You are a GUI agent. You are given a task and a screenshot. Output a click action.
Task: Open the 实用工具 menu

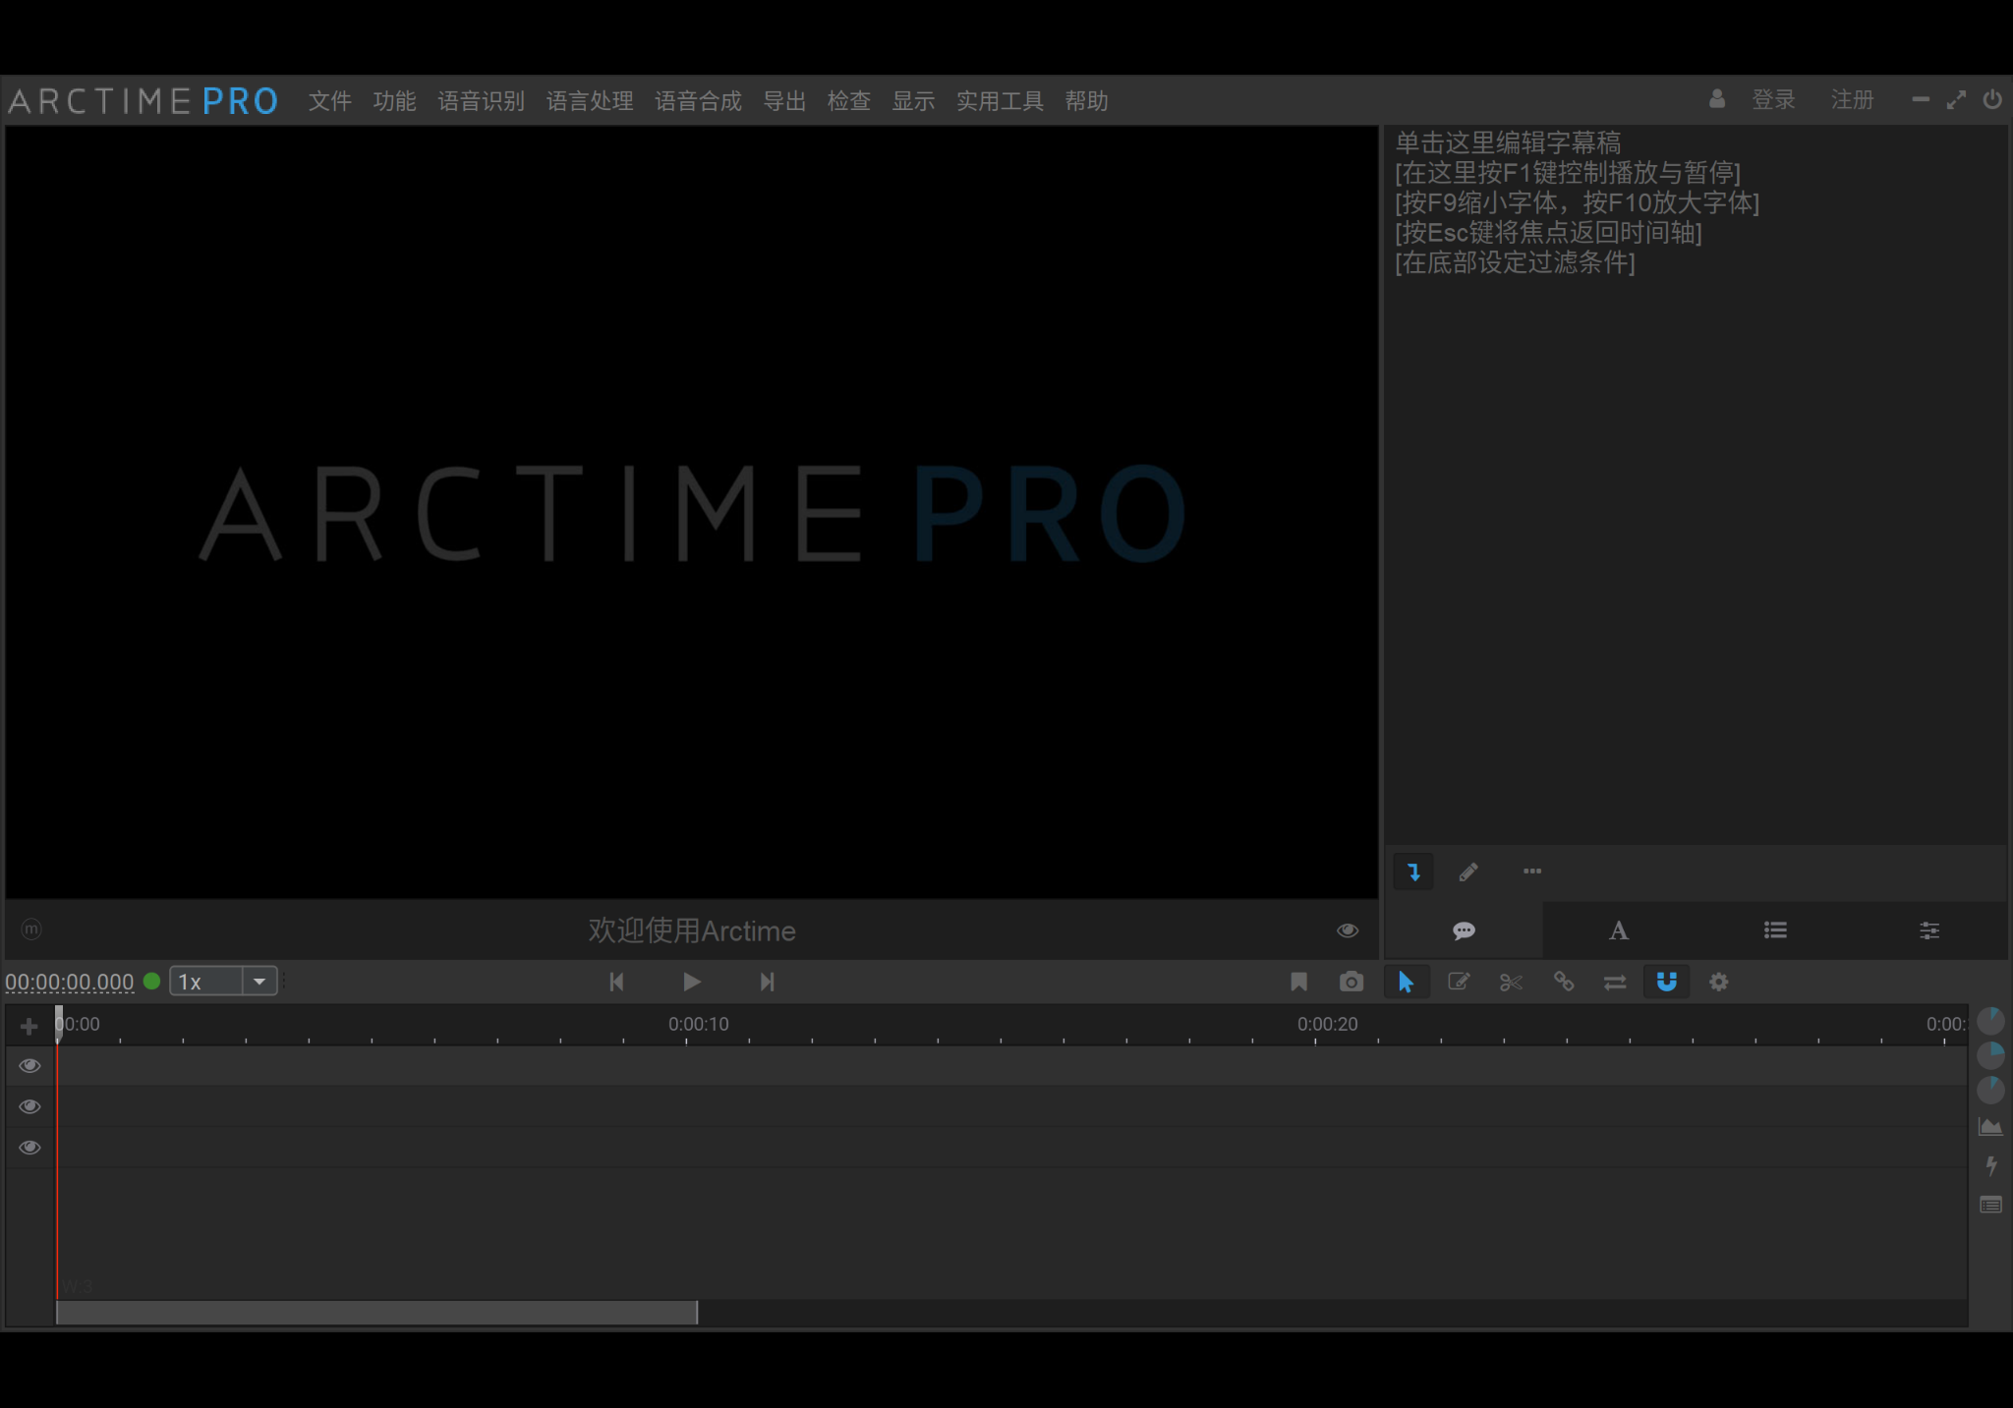1000,101
